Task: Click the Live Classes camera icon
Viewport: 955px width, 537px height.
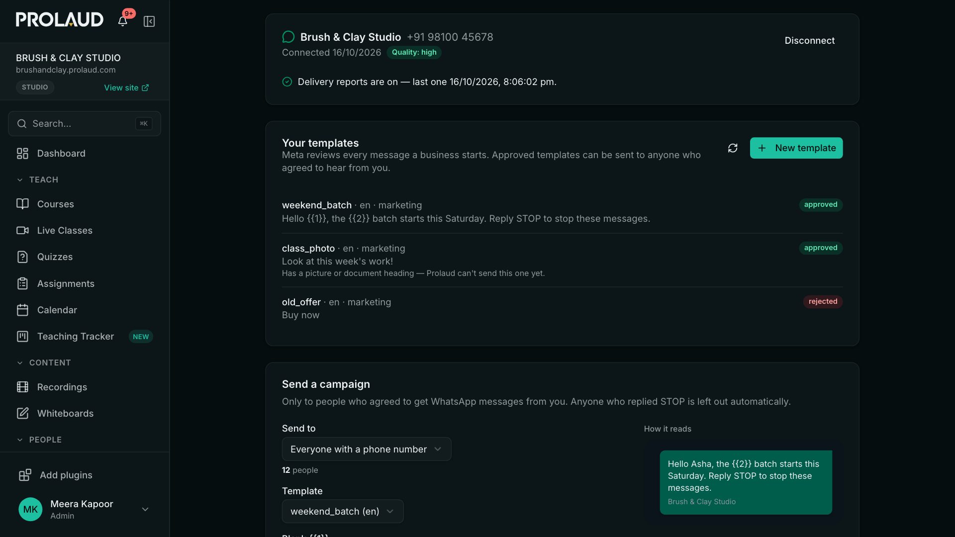Action: pyautogui.click(x=22, y=230)
